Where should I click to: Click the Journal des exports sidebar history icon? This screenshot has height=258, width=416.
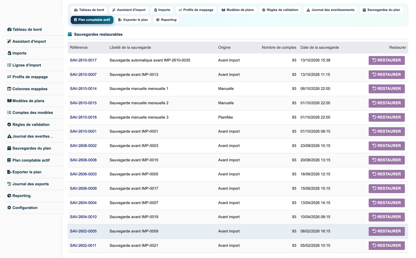[9, 184]
